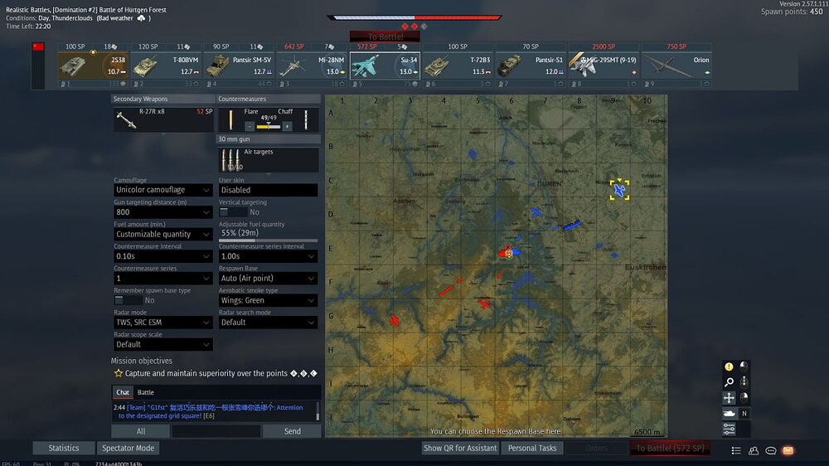The width and height of the screenshot is (829, 466).
Task: Select the Pantsir SM-SV vehicle card
Action: point(239,66)
